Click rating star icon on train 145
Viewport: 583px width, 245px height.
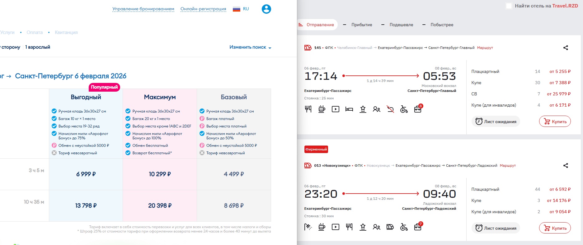pos(363,109)
